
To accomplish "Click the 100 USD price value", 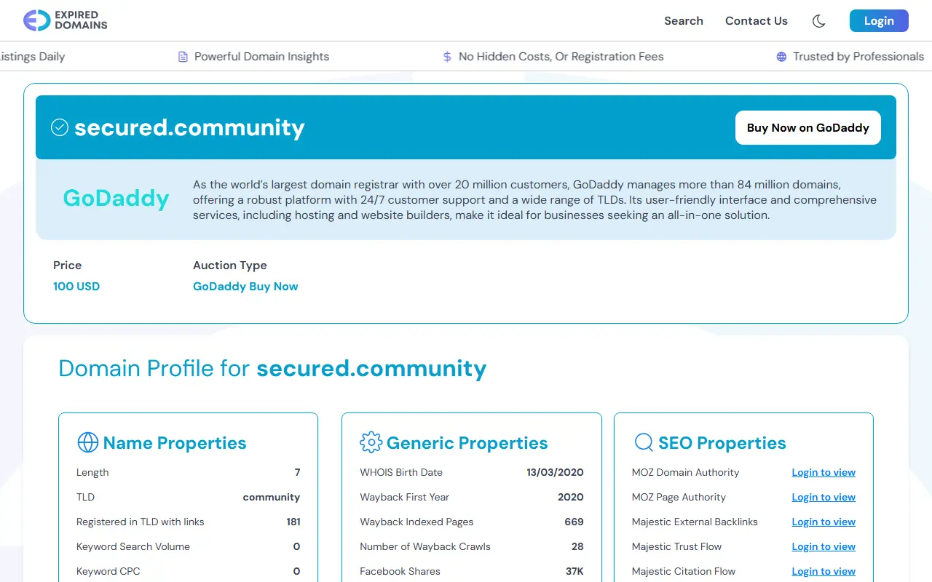I will pyautogui.click(x=76, y=287).
